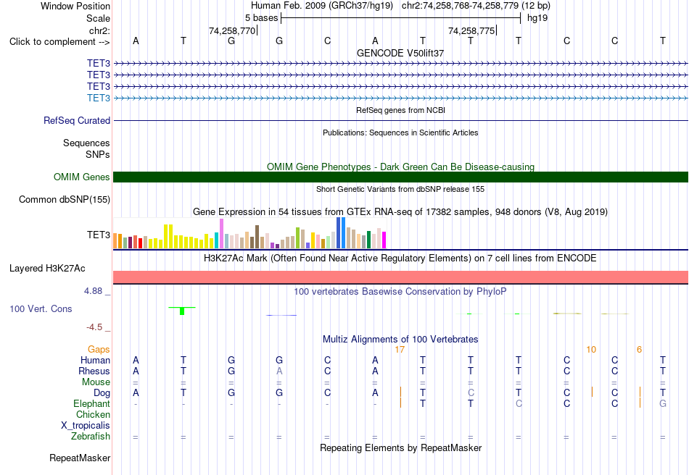Click the pink H3K27Ac signal band
The image size is (689, 475).
[x=400, y=277]
